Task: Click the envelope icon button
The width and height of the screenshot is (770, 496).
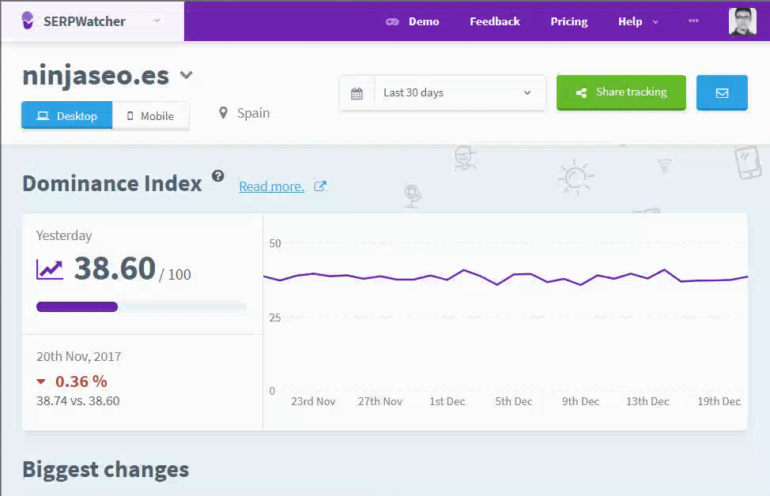Action: point(721,92)
